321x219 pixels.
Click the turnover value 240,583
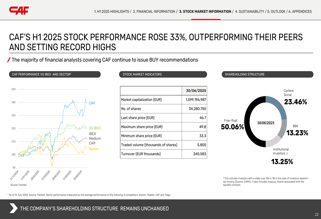[x=200, y=154]
